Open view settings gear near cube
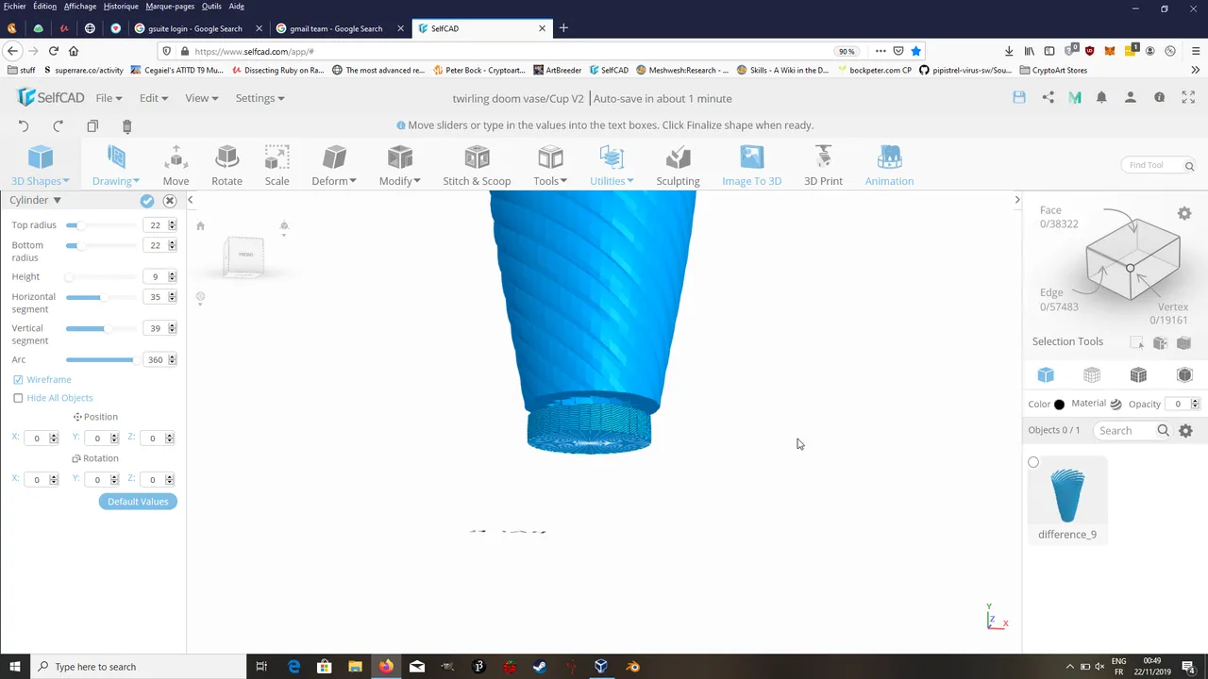This screenshot has width=1208, height=679. pos(1184,214)
